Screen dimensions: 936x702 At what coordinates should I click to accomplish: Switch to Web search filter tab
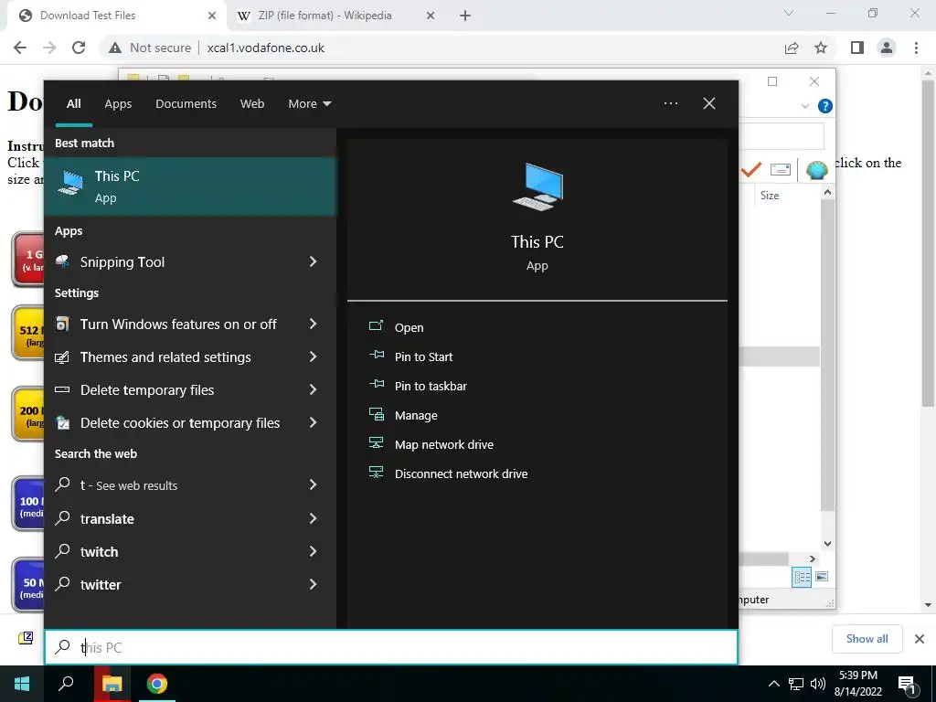point(252,104)
